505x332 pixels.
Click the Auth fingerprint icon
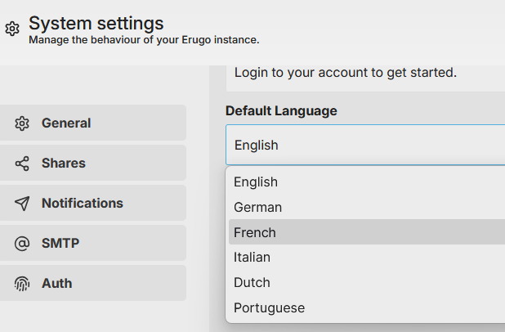[22, 284]
